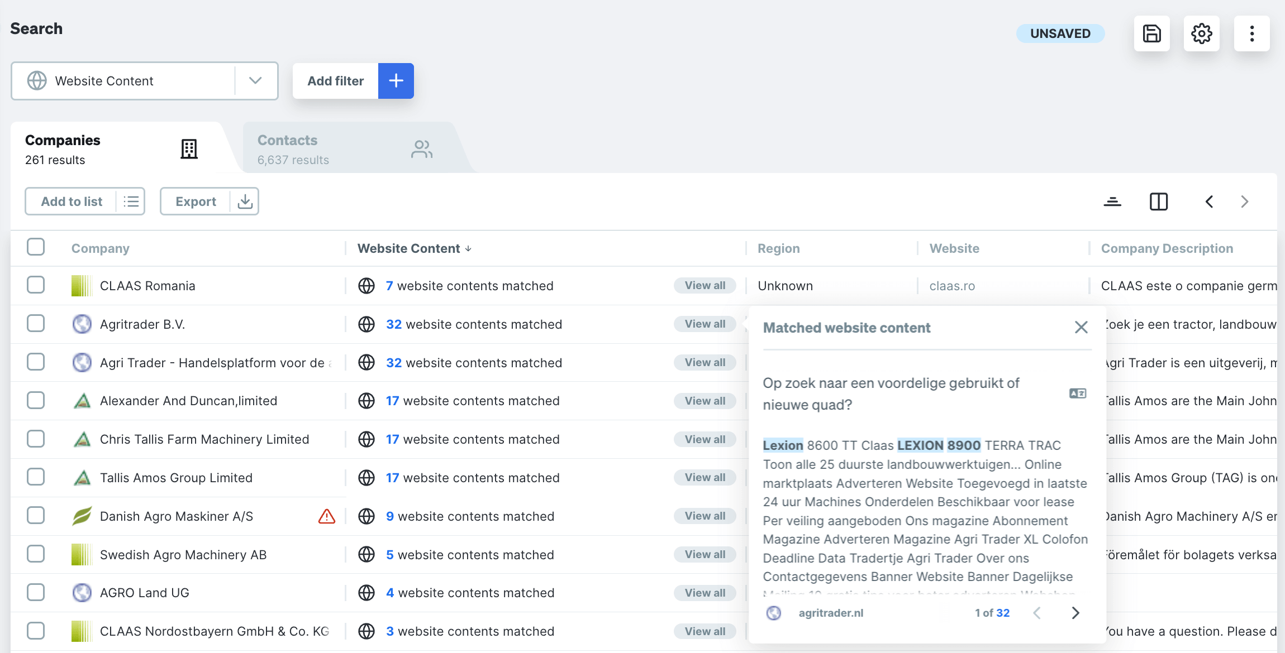The image size is (1285, 653).
Task: Click the translate icon in the matched content popup
Action: tap(1077, 393)
